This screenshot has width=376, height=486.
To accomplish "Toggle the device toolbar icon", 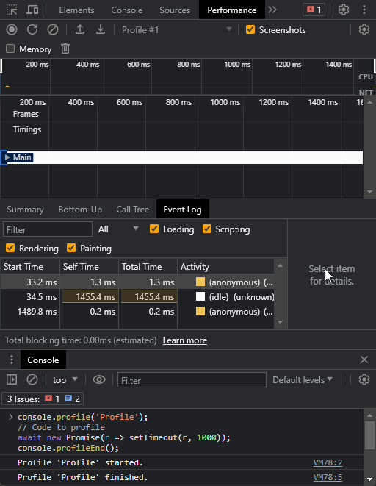I will (32, 10).
